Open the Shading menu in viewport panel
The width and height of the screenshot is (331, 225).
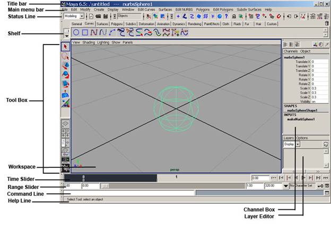(x=89, y=42)
